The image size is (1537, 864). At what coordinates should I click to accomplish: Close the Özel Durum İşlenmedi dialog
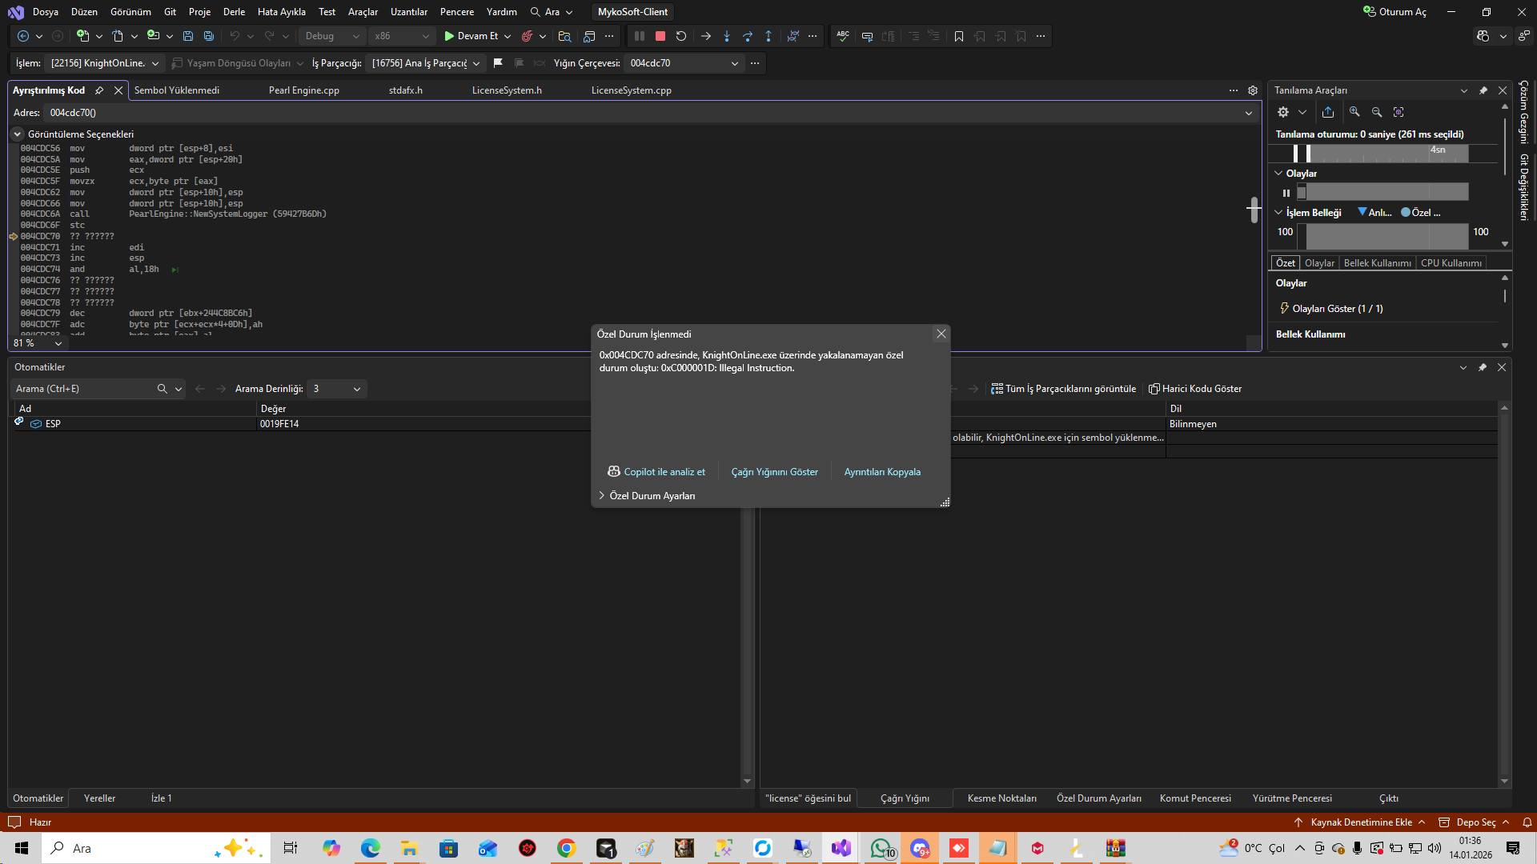(941, 334)
